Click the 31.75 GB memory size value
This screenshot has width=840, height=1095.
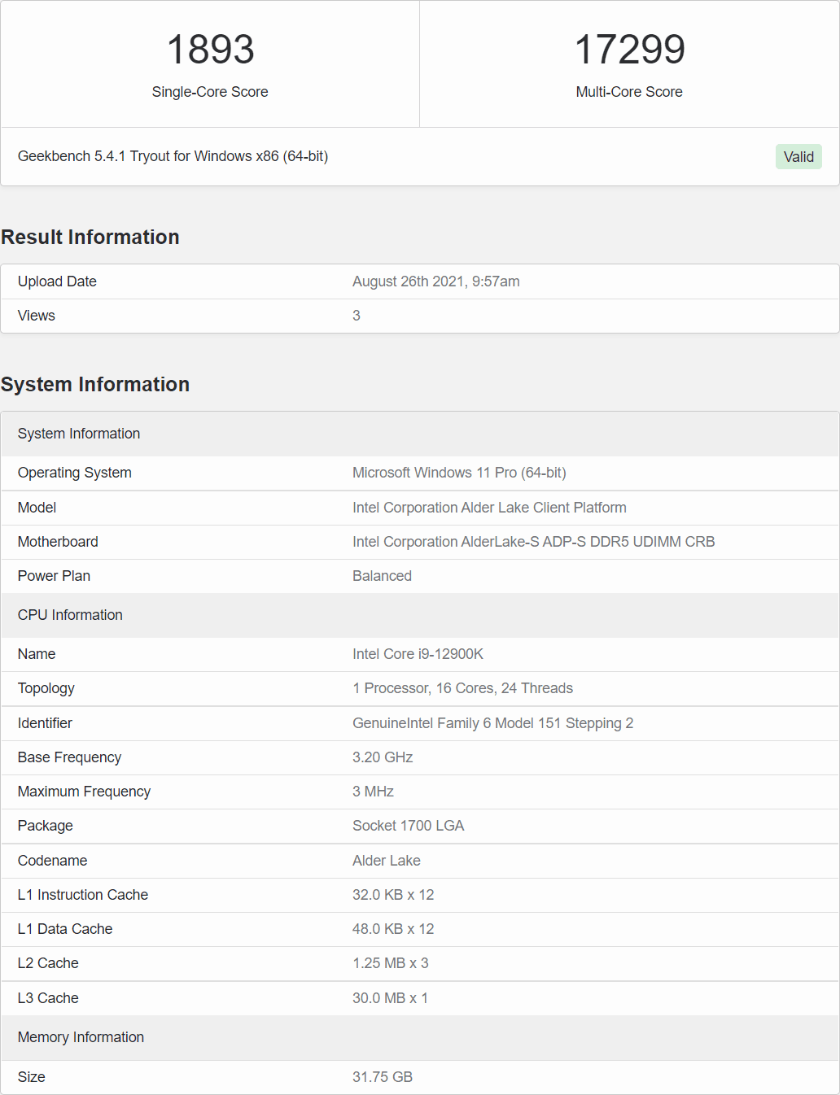382,1077
